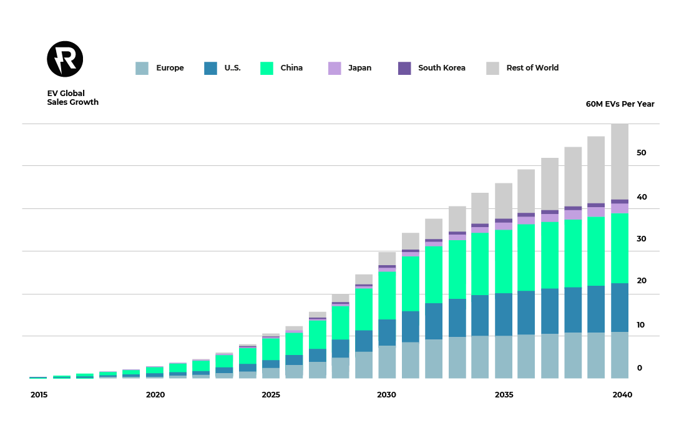Select the U.S. legend color swatch

[x=211, y=69]
